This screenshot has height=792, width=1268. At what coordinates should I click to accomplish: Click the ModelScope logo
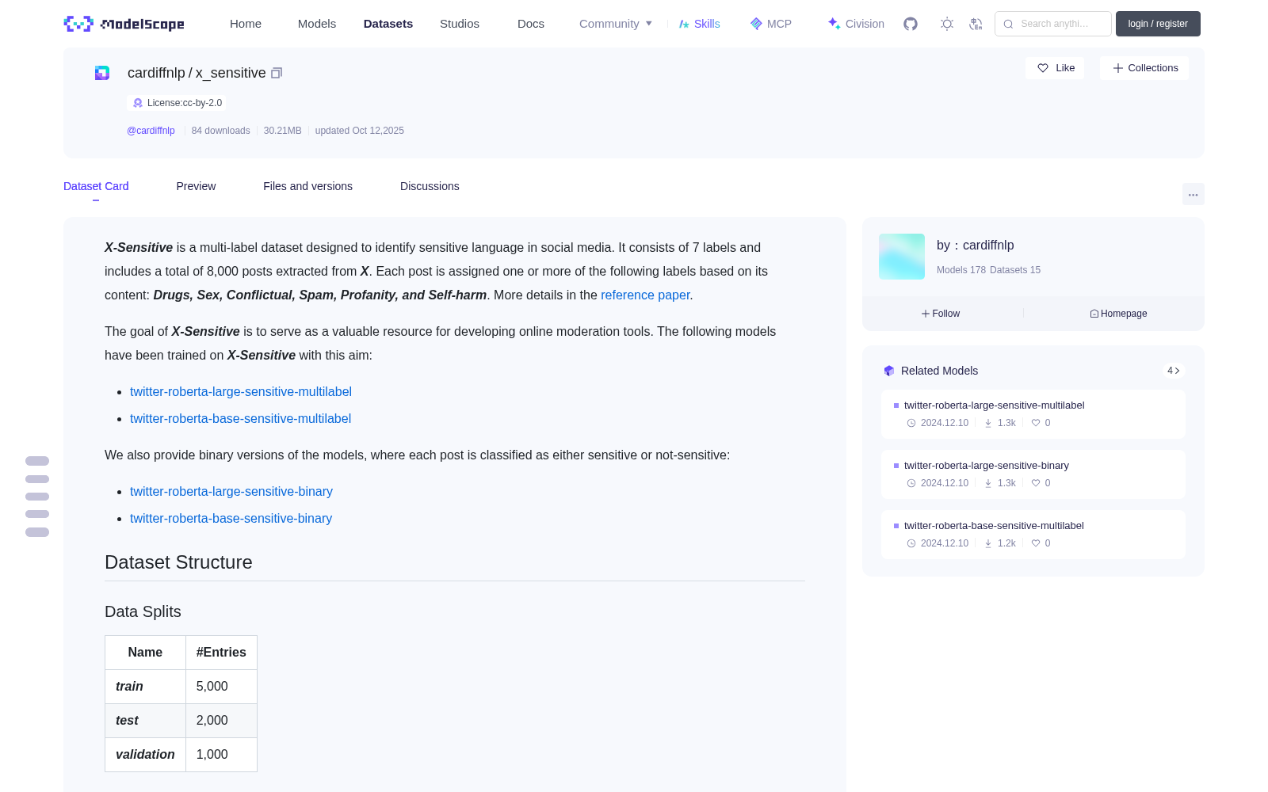click(124, 24)
